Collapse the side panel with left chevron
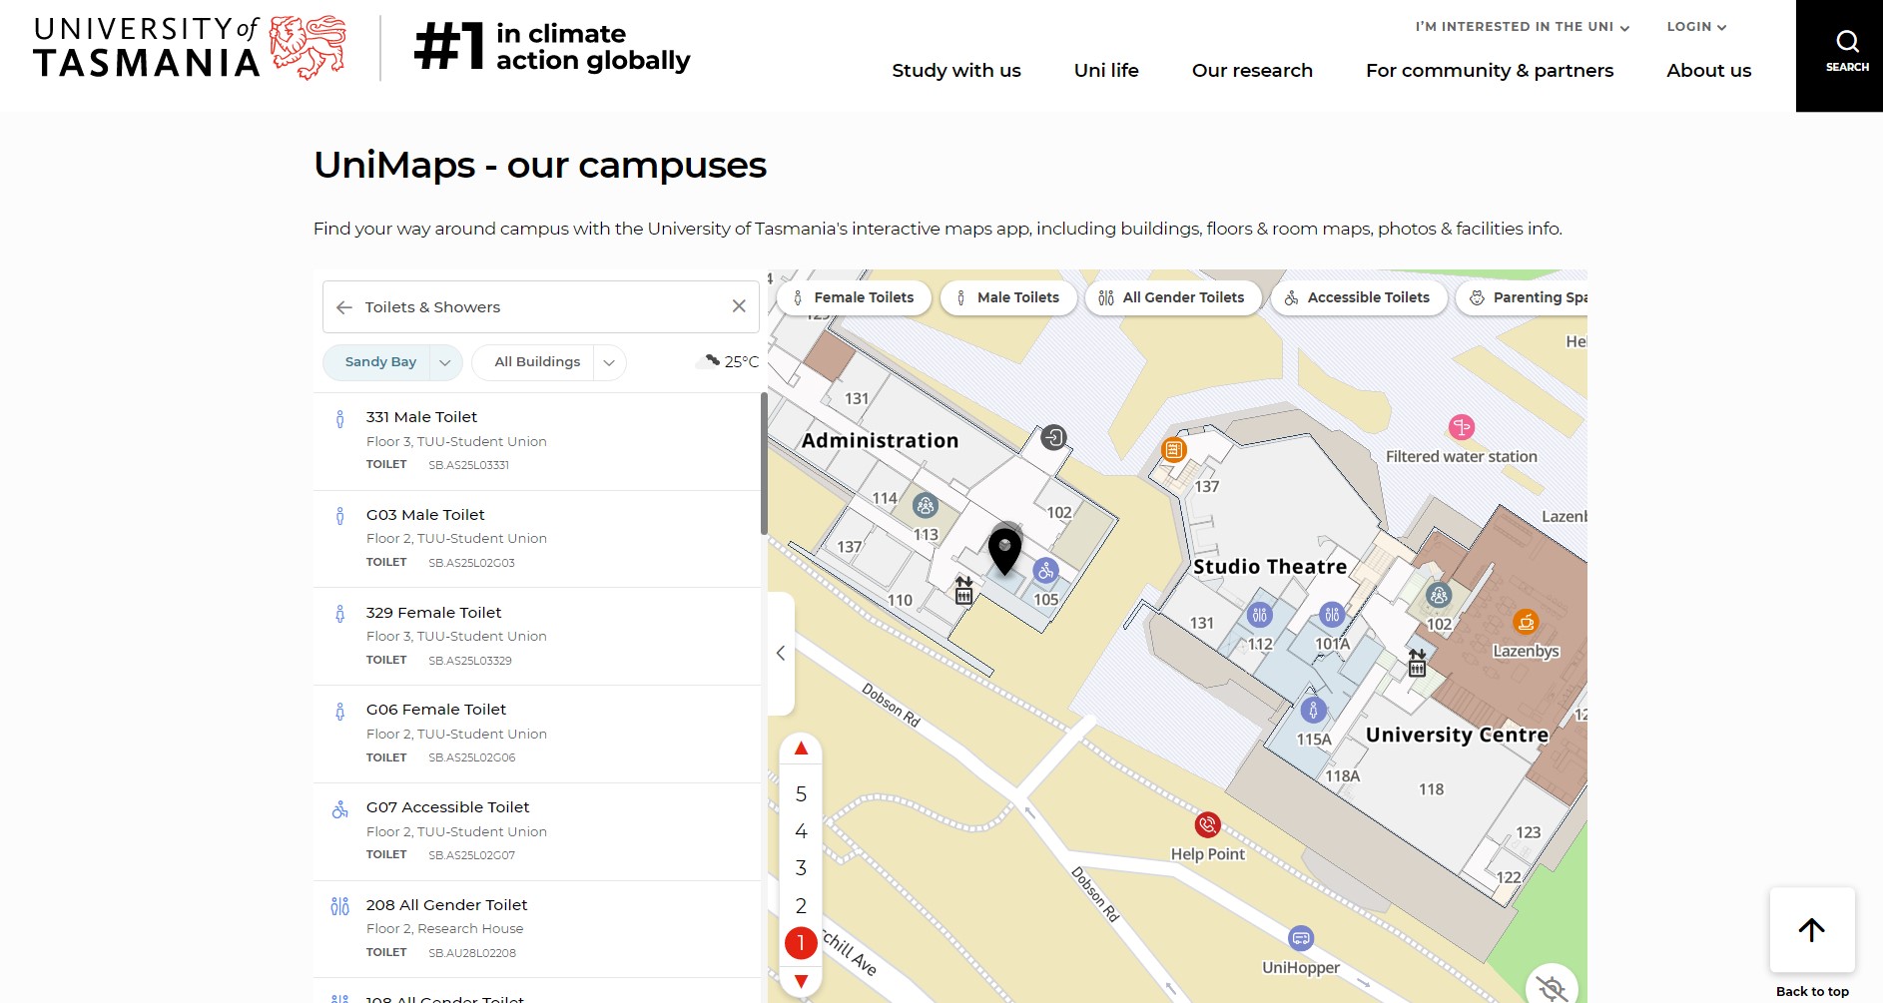 coord(781,654)
